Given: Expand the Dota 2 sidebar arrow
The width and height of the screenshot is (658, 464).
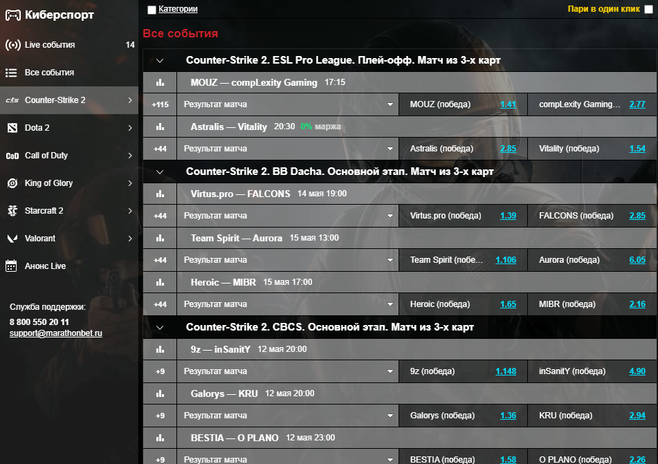Looking at the screenshot, I should tap(130, 128).
